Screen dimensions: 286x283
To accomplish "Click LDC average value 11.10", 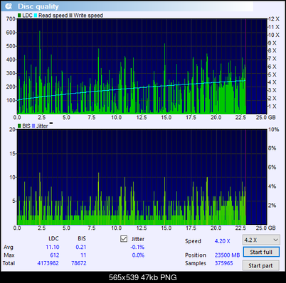I will pos(53,247).
